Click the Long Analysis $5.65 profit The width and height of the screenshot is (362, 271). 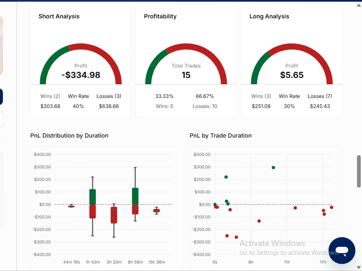(292, 75)
